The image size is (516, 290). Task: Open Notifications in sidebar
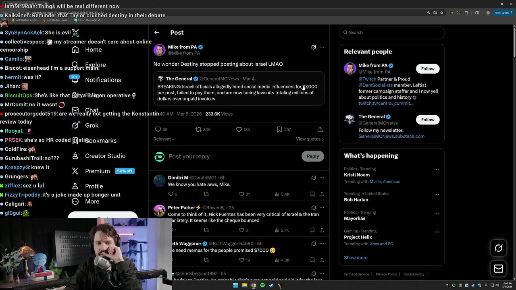[96, 80]
